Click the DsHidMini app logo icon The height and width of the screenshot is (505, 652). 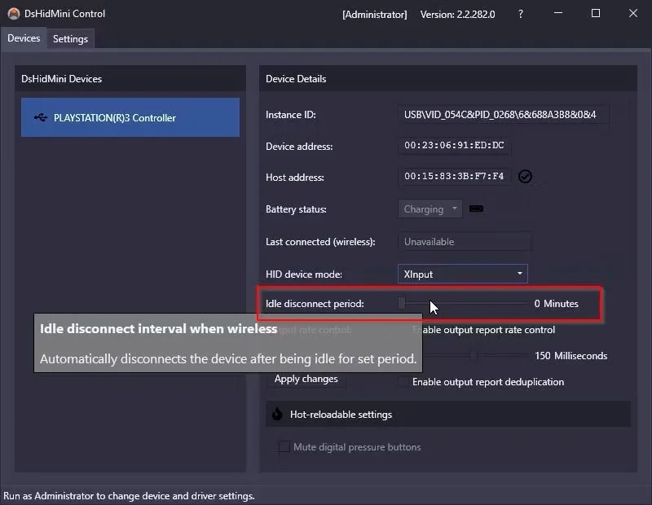coord(13,14)
